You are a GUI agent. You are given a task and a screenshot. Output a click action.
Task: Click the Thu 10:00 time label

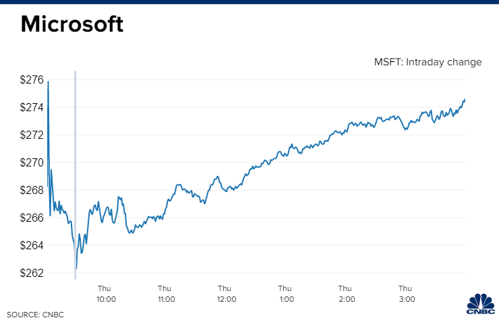[107, 293]
